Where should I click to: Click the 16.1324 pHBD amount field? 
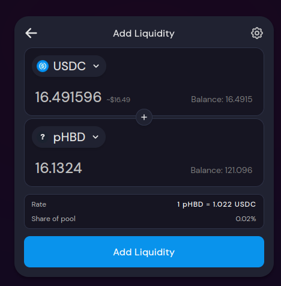point(59,168)
